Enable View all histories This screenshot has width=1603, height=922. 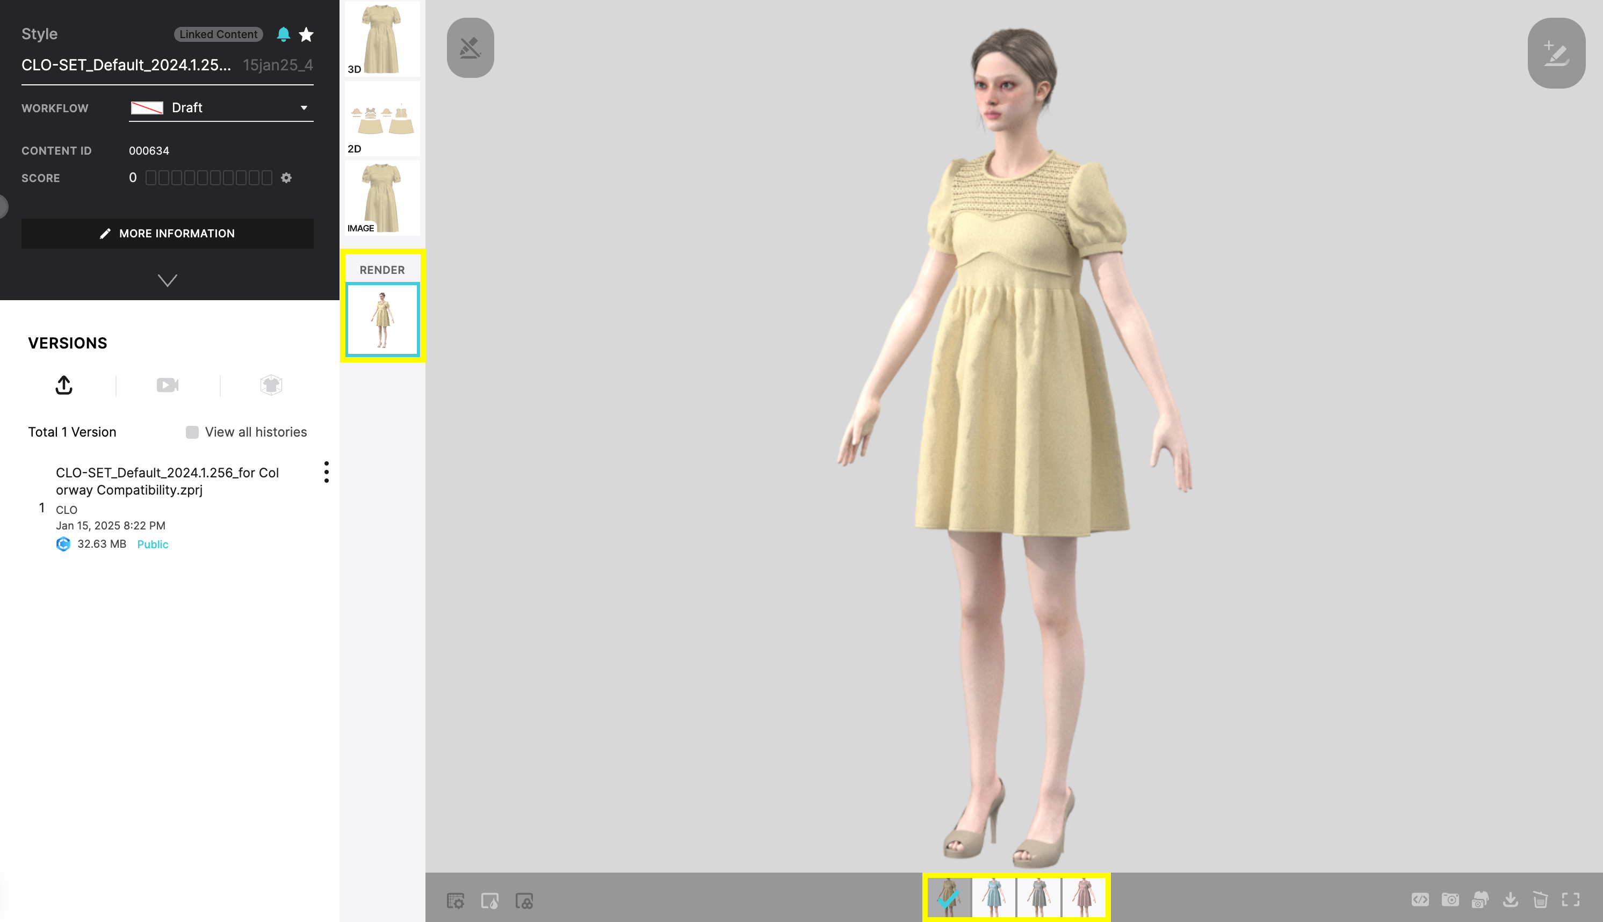pyautogui.click(x=191, y=431)
